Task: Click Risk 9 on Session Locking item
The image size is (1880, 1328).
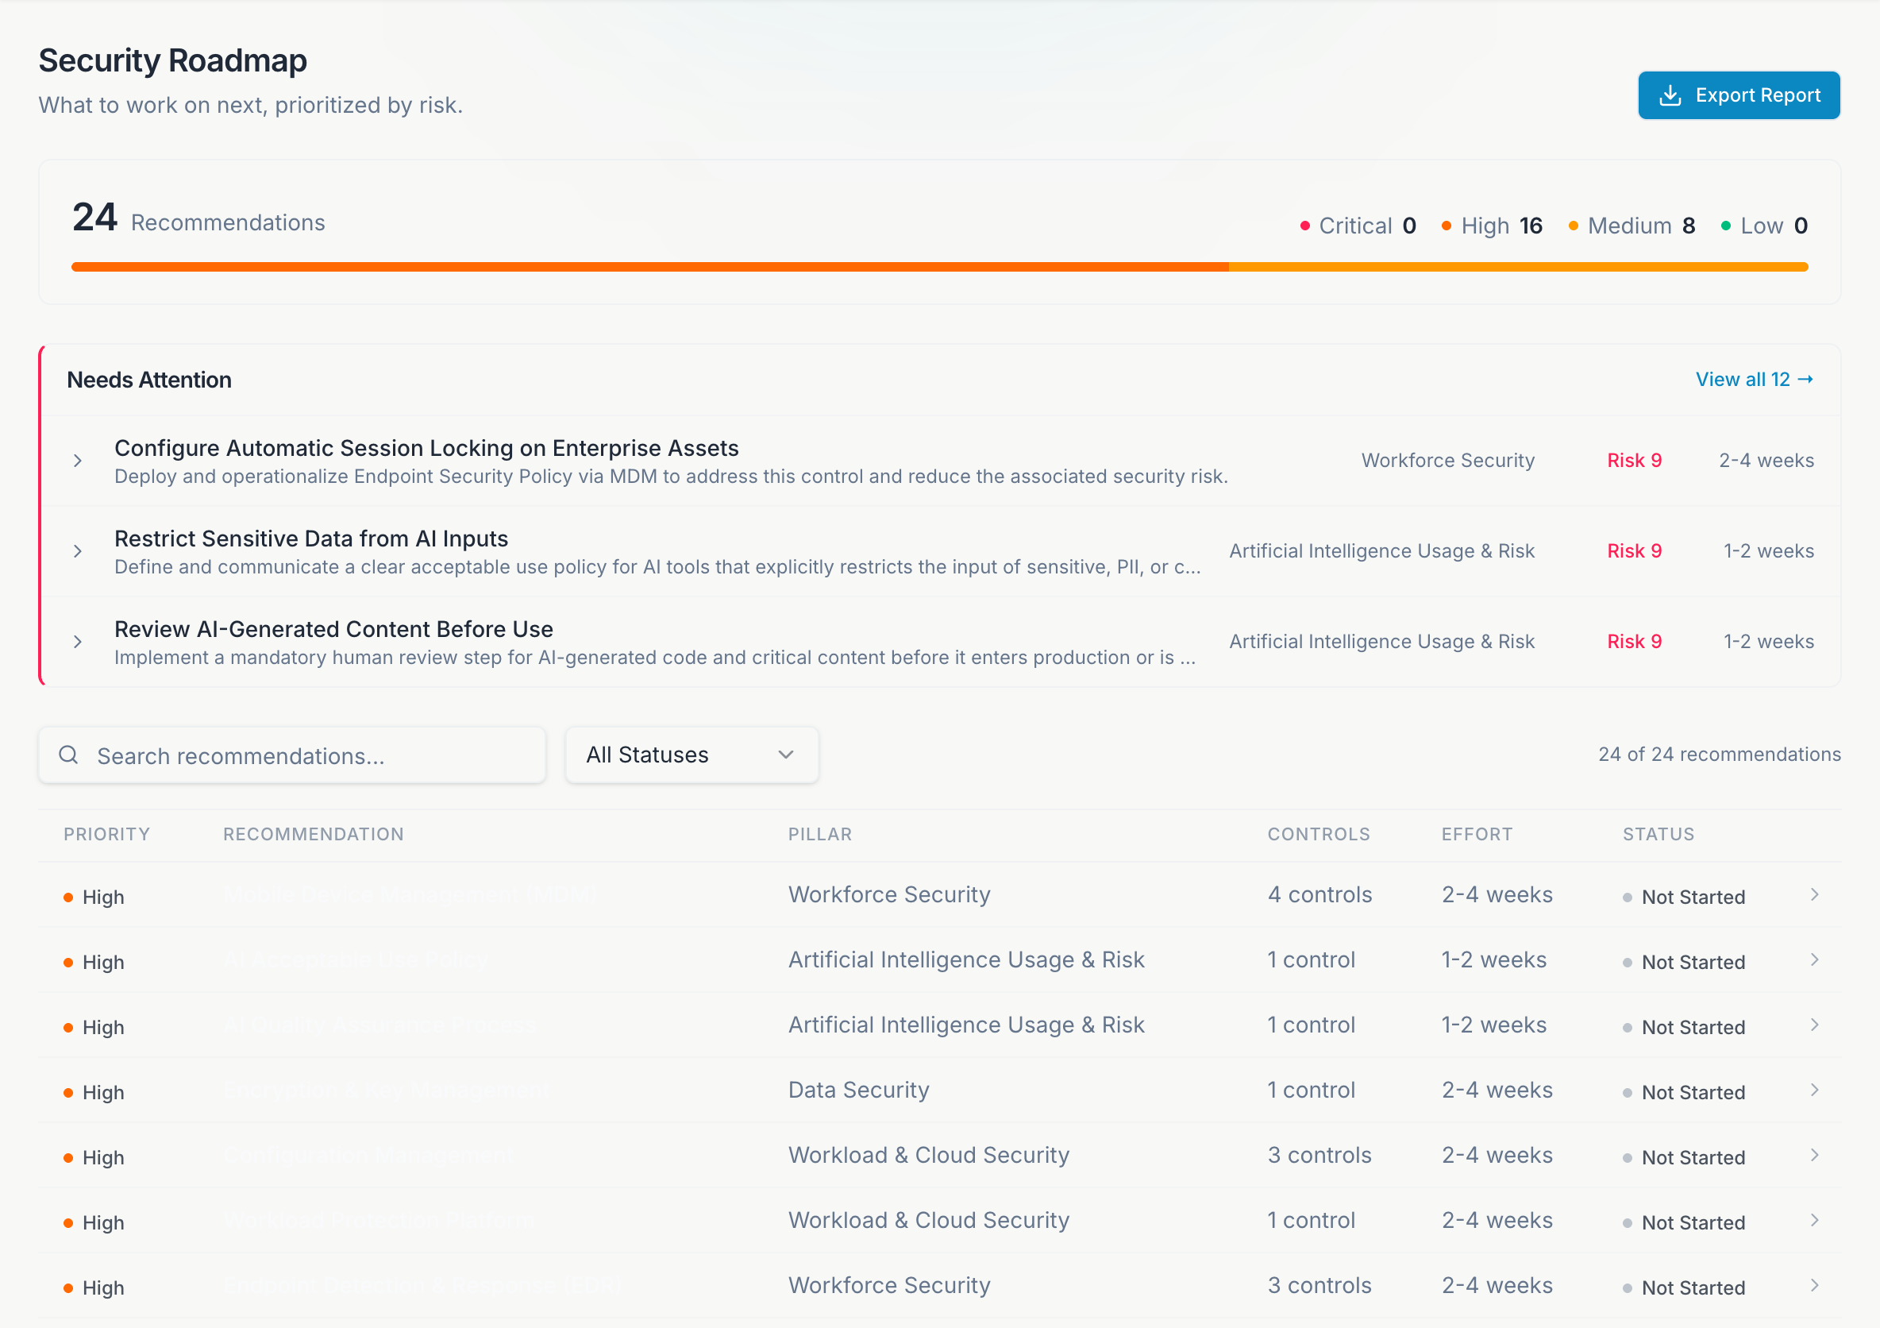Action: [1635, 461]
